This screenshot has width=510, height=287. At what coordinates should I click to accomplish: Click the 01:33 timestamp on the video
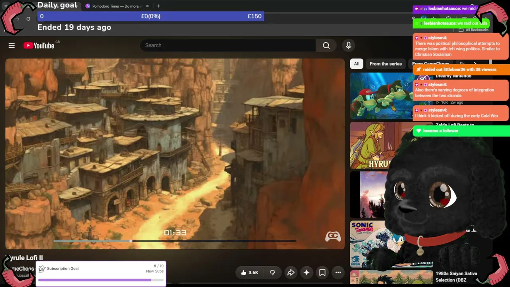(175, 233)
